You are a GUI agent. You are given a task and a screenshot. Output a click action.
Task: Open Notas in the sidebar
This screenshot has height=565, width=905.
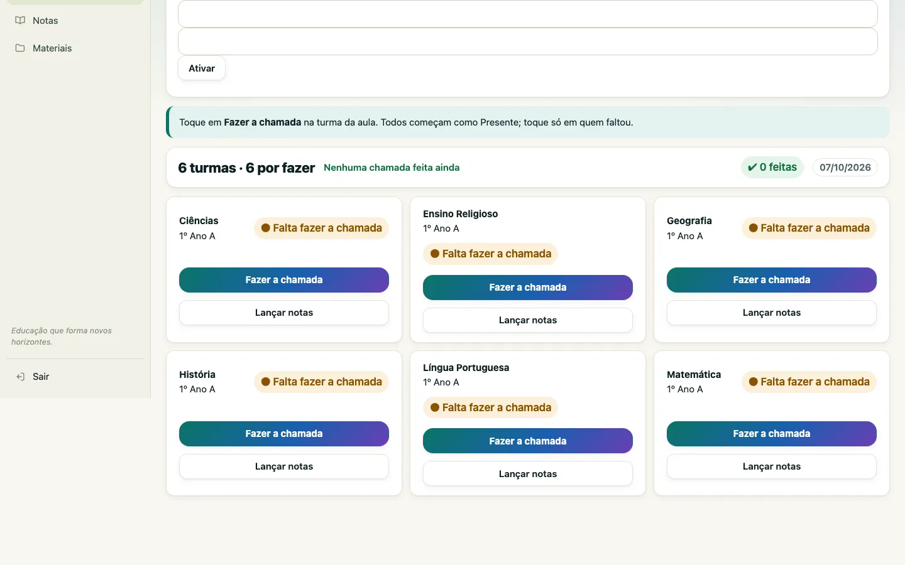coord(75,21)
